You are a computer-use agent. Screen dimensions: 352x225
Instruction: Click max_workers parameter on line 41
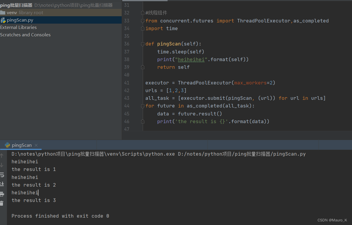(x=250, y=83)
